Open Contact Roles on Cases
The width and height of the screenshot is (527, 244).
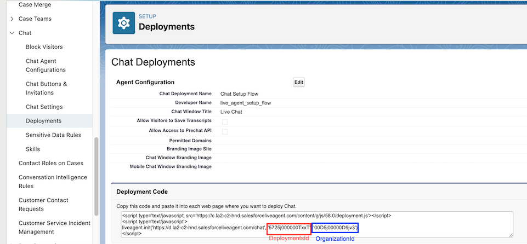[51, 163]
